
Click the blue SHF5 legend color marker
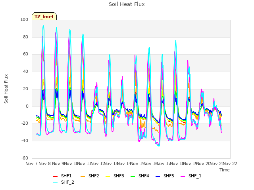point(158,176)
